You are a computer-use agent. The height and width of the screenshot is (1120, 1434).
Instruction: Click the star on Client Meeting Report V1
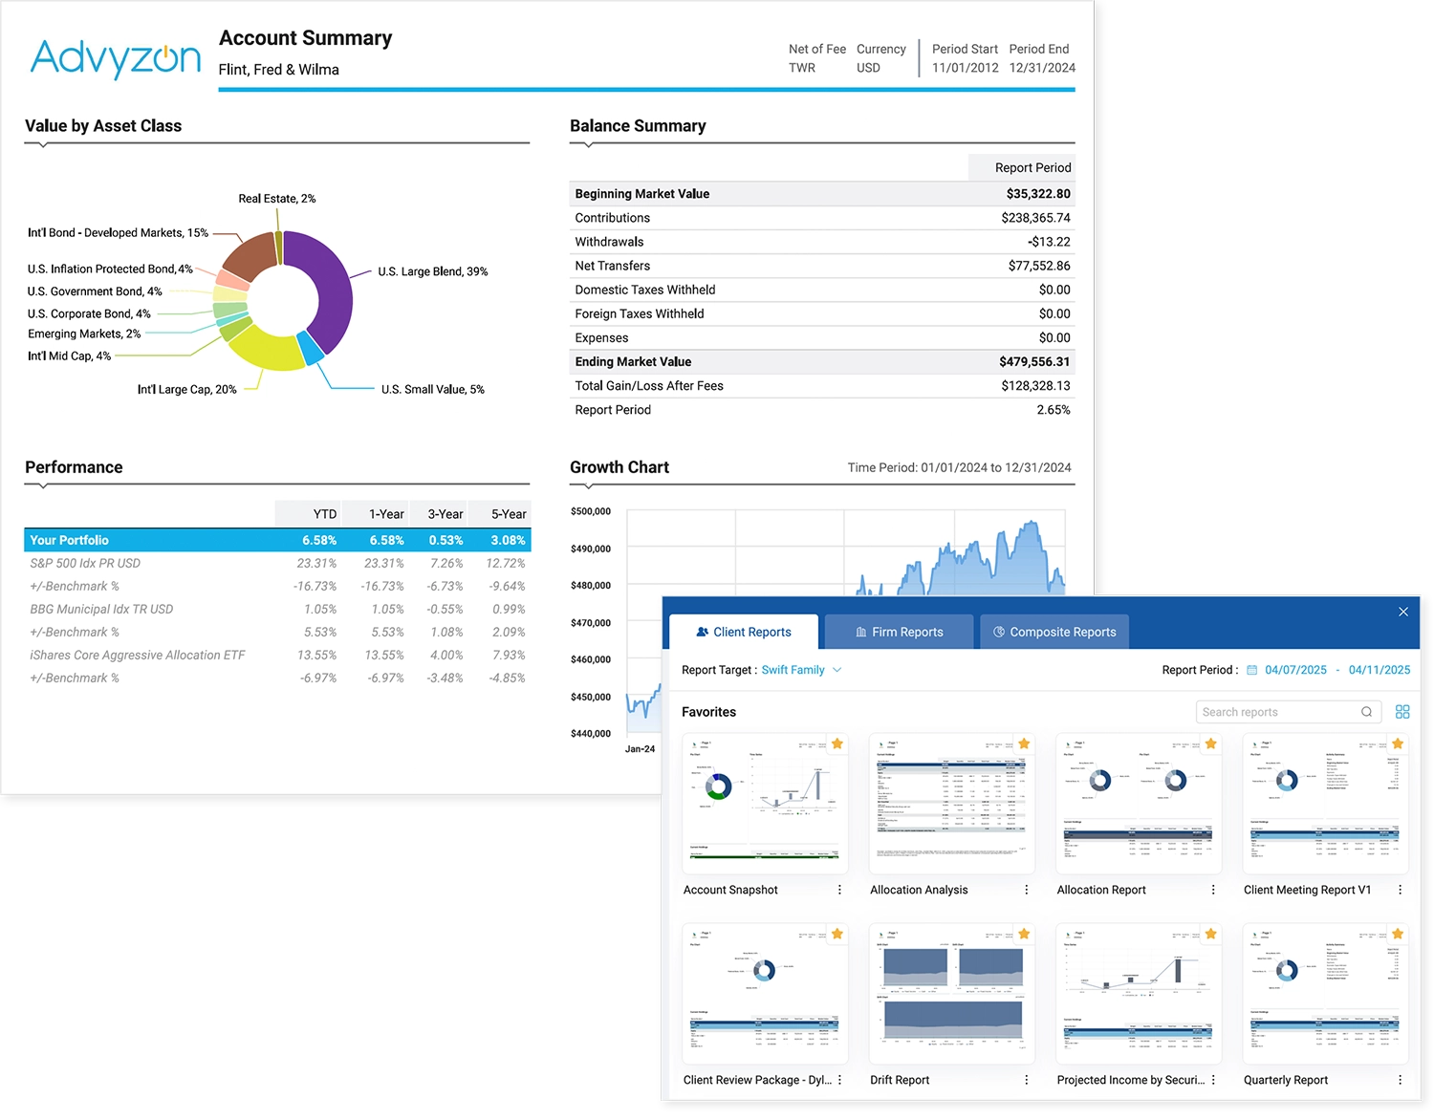1398,743
